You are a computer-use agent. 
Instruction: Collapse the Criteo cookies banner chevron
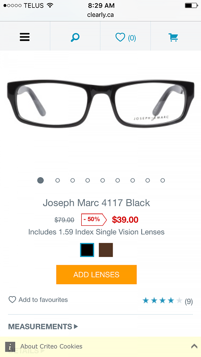[194, 346]
